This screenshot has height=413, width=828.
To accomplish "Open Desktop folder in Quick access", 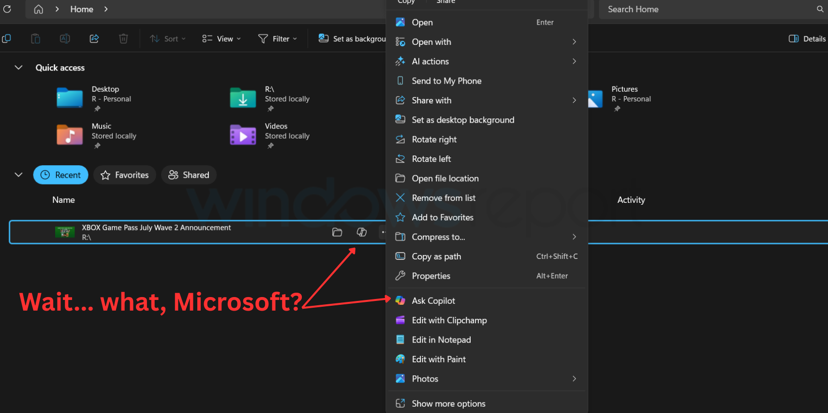I will (70, 98).
